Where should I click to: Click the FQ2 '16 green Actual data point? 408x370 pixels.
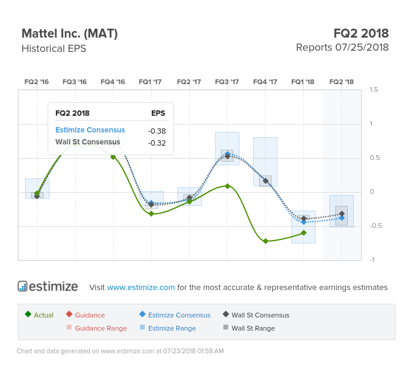click(37, 193)
